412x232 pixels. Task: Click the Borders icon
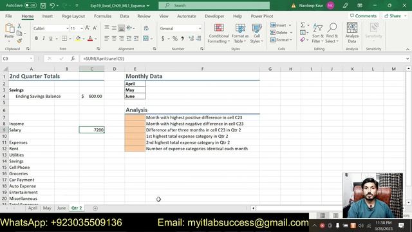click(64, 39)
